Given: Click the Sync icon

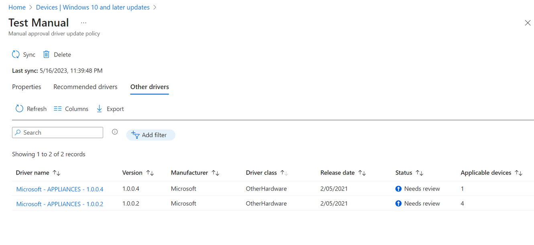Looking at the screenshot, I should pos(16,55).
